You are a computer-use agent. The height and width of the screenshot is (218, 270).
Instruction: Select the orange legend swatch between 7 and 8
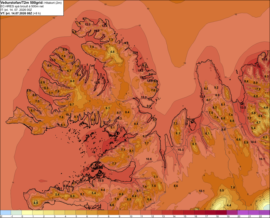point(103,213)
